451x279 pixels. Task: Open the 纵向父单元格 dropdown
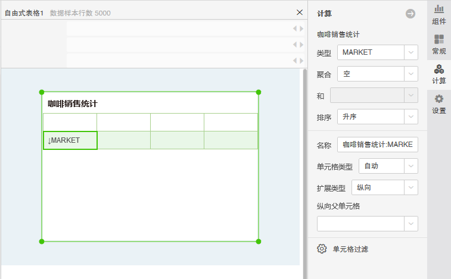[411, 223]
